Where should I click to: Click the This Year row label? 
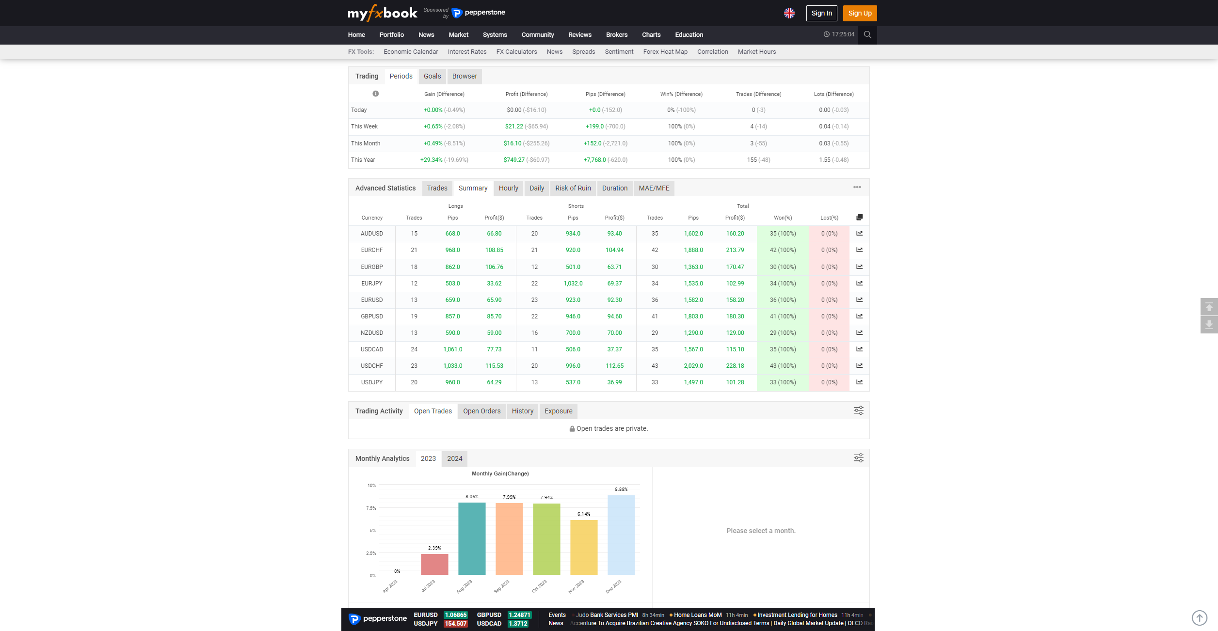tap(363, 160)
